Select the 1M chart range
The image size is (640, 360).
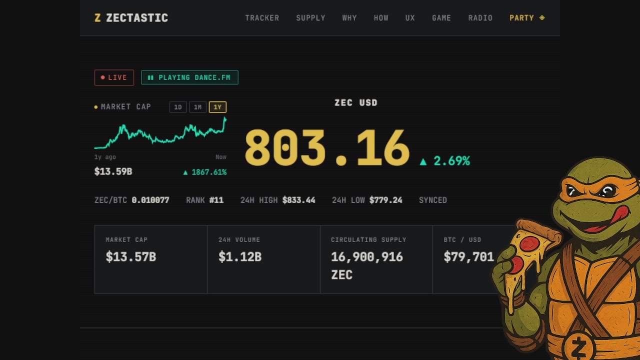click(x=197, y=107)
